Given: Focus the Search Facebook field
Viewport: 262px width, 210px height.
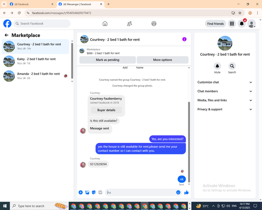Looking at the screenshot, I should click(x=42, y=24).
